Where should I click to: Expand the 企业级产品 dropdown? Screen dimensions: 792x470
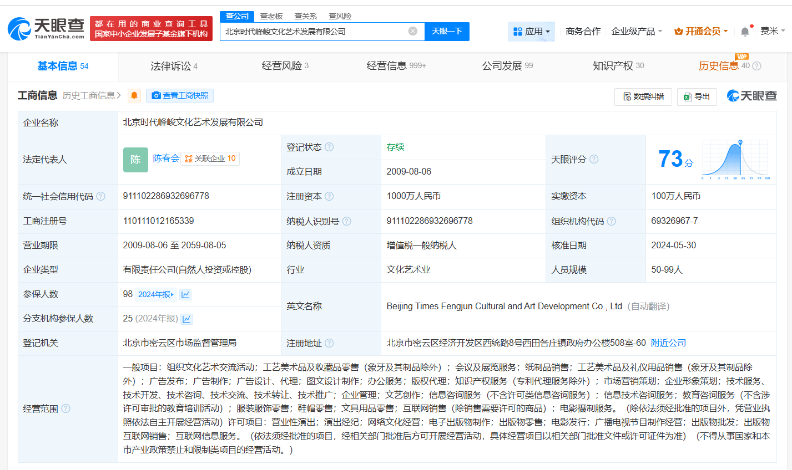click(x=637, y=32)
